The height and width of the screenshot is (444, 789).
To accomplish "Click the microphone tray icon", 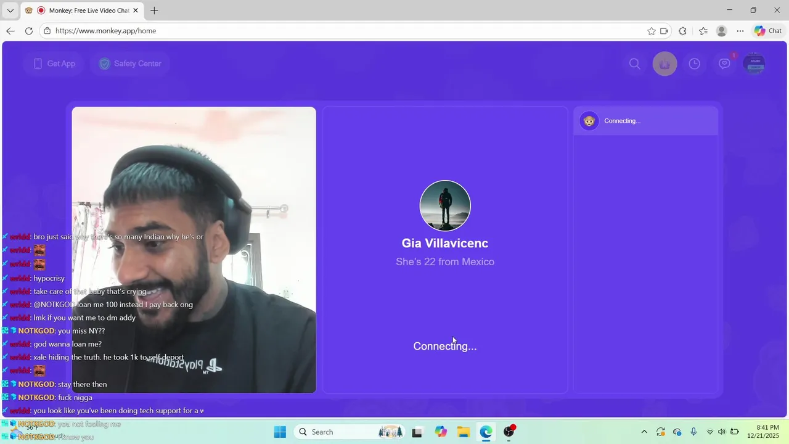I will click(x=693, y=432).
